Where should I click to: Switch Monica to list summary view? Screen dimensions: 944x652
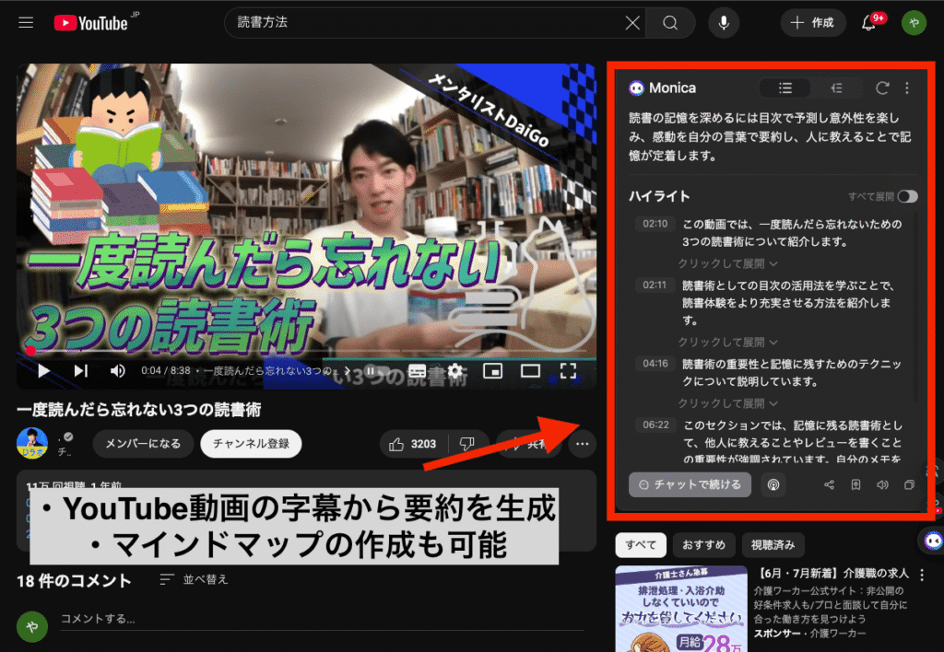point(785,88)
